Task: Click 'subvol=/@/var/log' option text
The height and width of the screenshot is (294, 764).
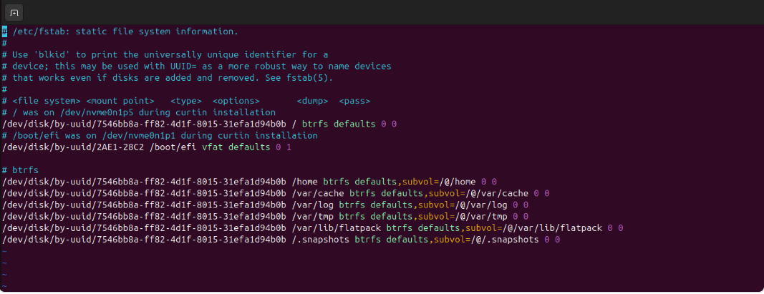Action: 463,205
